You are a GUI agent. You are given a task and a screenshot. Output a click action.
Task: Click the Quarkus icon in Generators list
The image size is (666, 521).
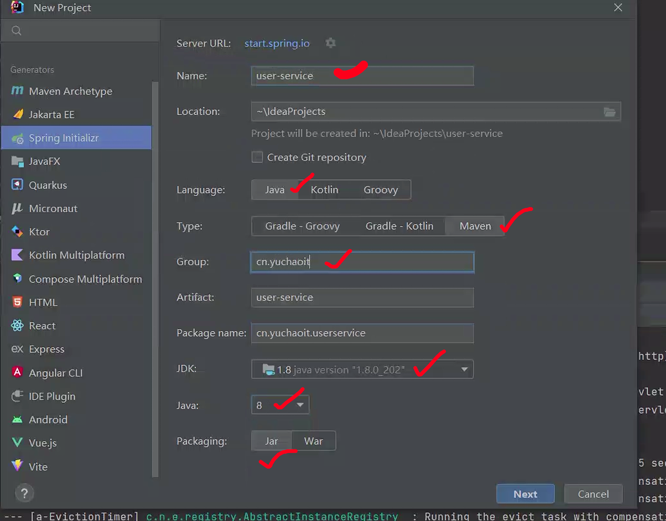pyautogui.click(x=17, y=185)
